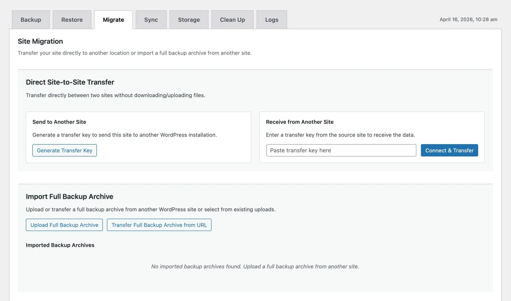This screenshot has height=301, width=511.
Task: Click the Generate Transfer Key button
Action: pos(64,150)
